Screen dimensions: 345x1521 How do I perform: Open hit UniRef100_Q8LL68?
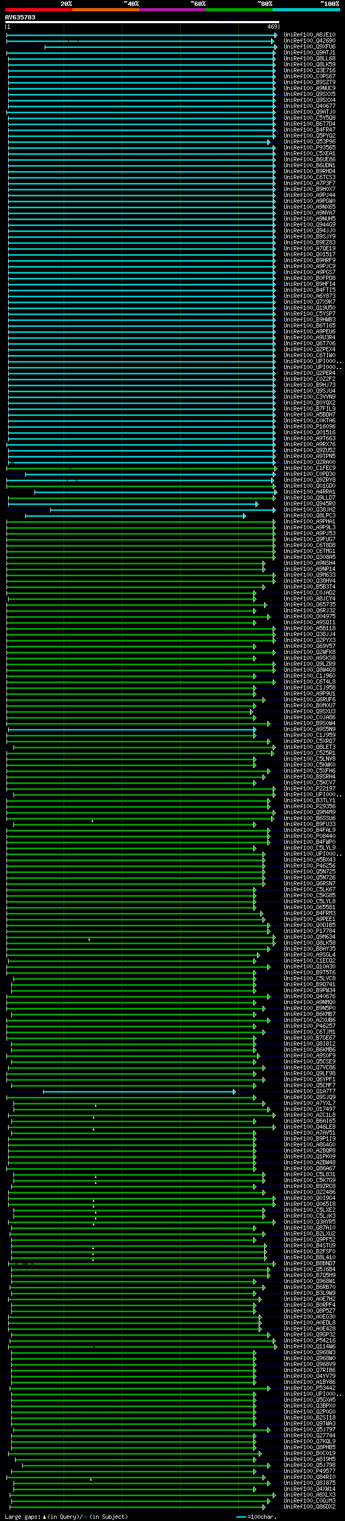(309, 58)
